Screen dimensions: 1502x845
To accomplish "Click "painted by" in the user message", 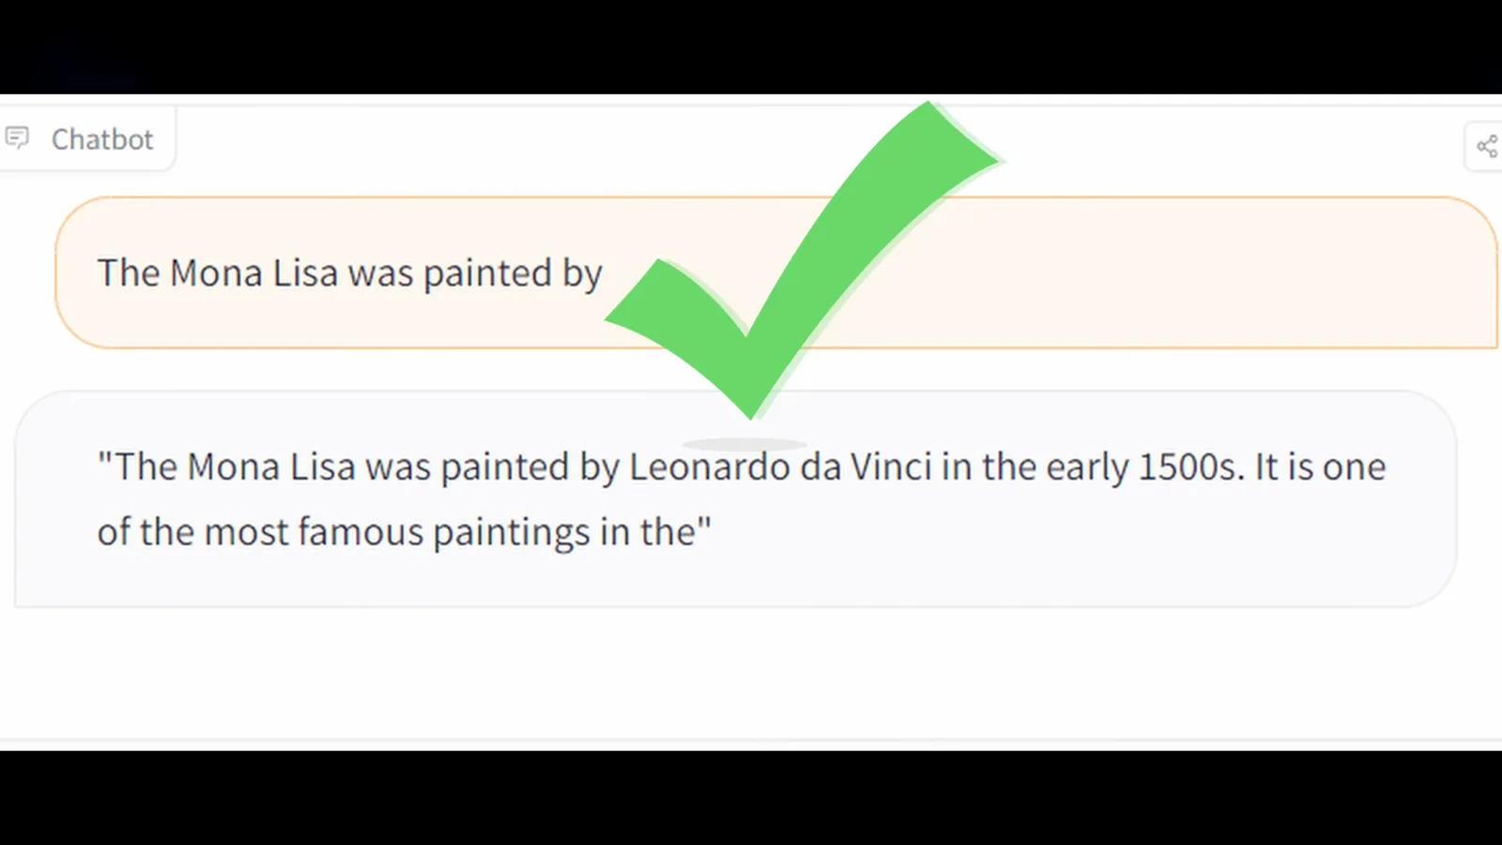I will coord(513,273).
